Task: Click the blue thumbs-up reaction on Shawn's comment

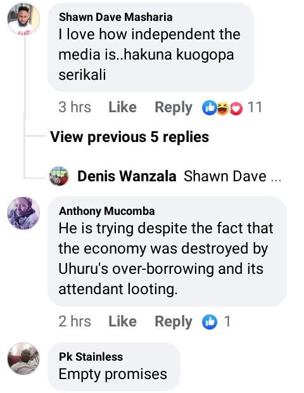Action: tap(209, 108)
